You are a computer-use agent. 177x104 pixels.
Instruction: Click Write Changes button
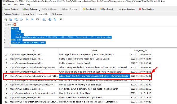pyautogui.click(x=50, y=9)
